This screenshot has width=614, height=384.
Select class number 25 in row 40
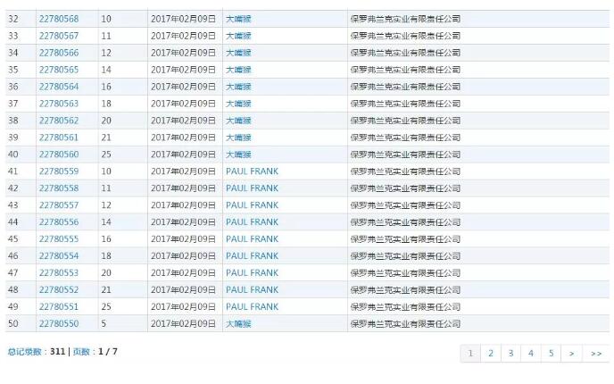click(x=106, y=154)
